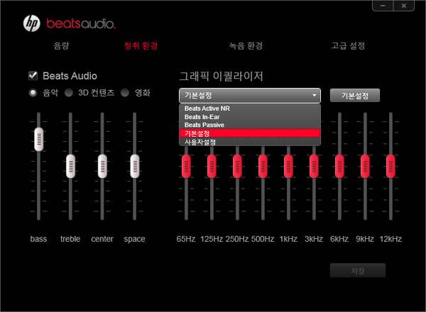Click the 125Hz equalizer slider
The height and width of the screenshot is (312, 426).
click(x=212, y=167)
